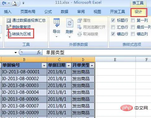Image resolution: width=151 pixels, height=118 pixels.
Task: Enable the 第一列 checkbox
Action: (133, 20)
